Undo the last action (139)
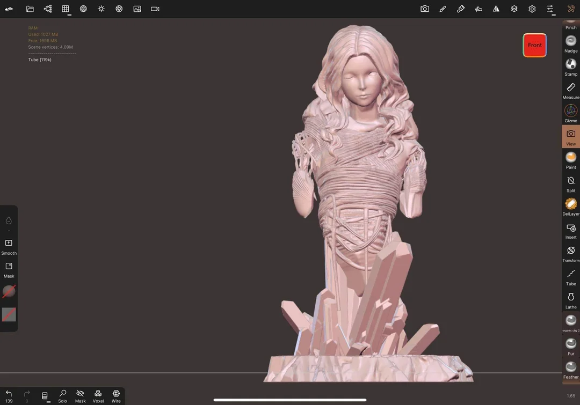Image resolution: width=580 pixels, height=405 pixels. coord(9,396)
